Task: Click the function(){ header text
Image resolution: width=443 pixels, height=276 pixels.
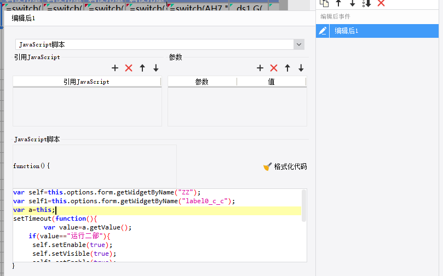Action: (x=31, y=166)
